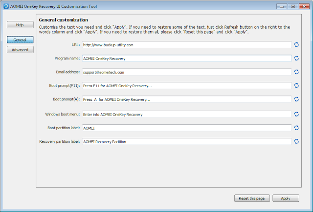Focus the Program name field

pyautogui.click(x=187, y=58)
